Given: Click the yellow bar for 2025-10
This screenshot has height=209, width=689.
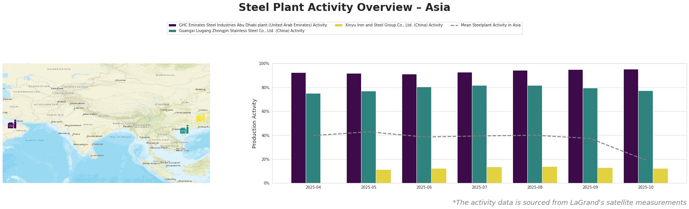Looking at the screenshot, I should (x=660, y=176).
